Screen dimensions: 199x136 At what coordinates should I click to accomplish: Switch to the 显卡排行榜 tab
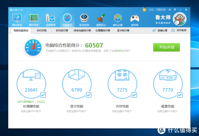coord(123,30)
